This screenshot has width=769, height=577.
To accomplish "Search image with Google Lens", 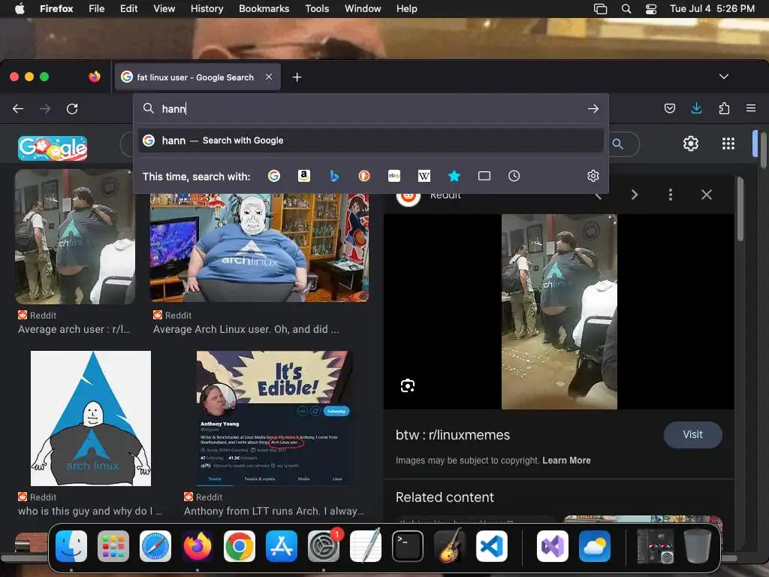I will pyautogui.click(x=408, y=385).
